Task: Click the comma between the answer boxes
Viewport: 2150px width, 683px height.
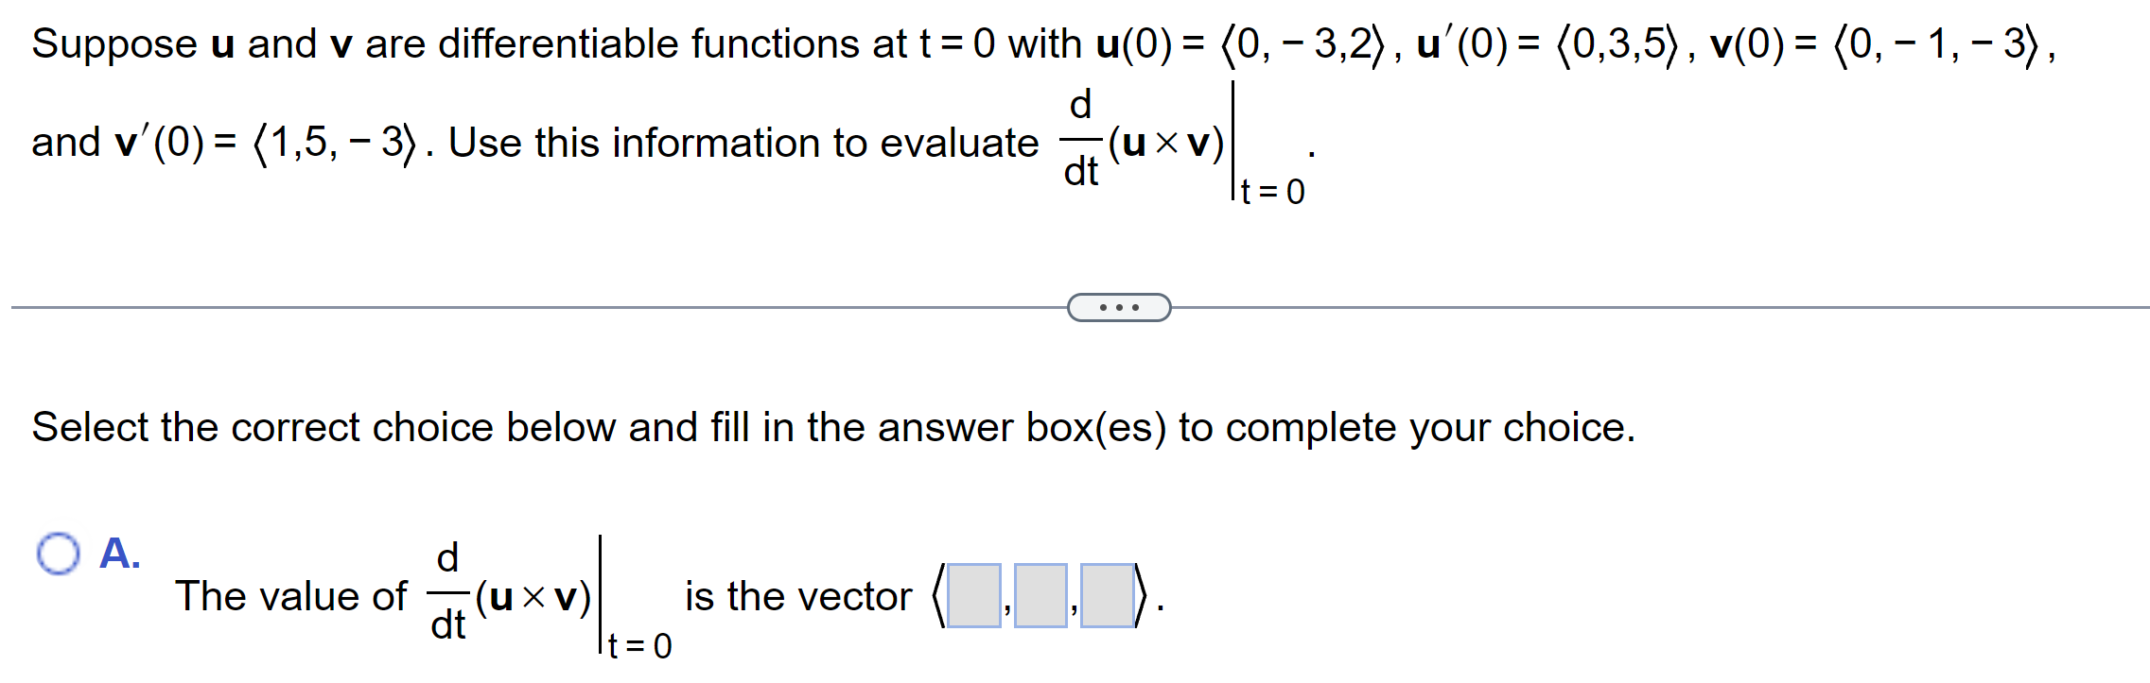Action: pyautogui.click(x=1006, y=609)
